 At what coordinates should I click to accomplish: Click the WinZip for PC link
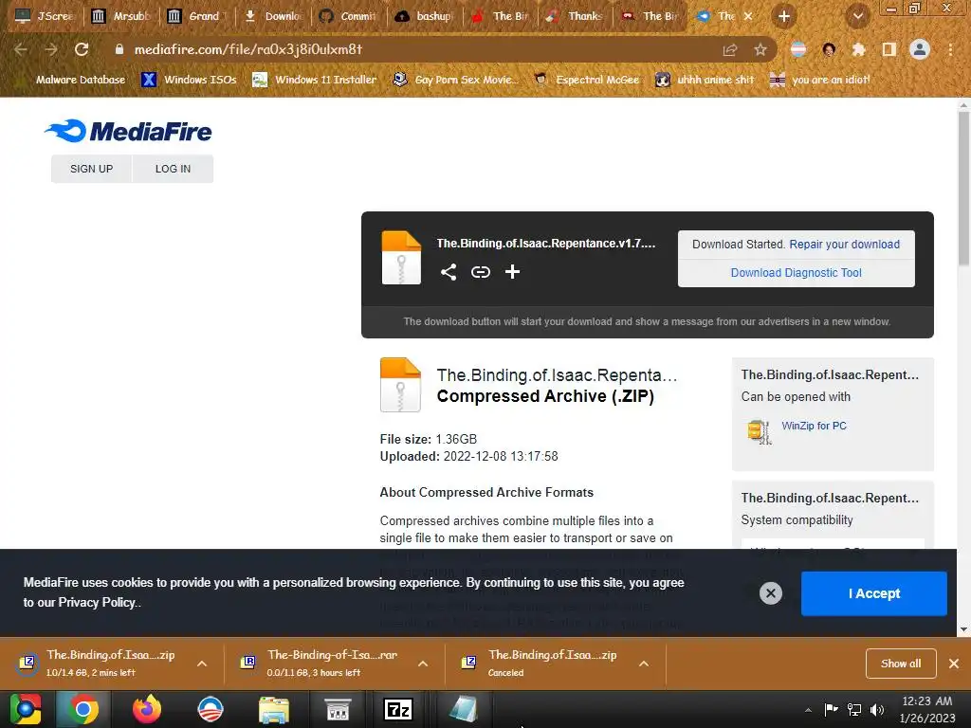pos(814,426)
